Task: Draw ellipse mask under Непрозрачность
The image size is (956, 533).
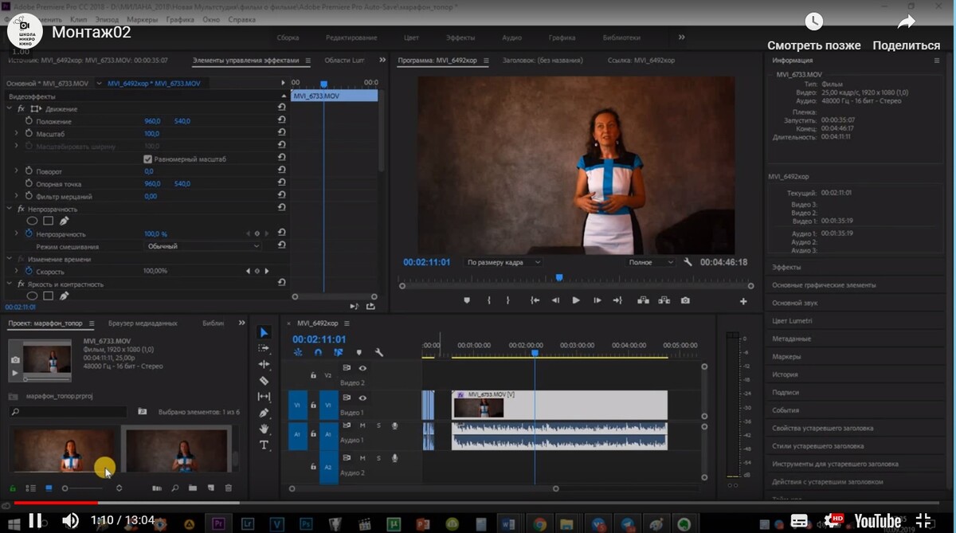Action: tap(33, 221)
